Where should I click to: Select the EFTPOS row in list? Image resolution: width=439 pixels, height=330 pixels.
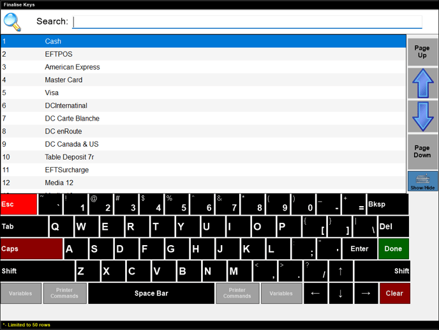pos(203,54)
